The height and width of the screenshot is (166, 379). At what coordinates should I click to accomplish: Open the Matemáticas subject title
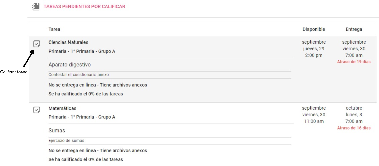click(x=62, y=108)
